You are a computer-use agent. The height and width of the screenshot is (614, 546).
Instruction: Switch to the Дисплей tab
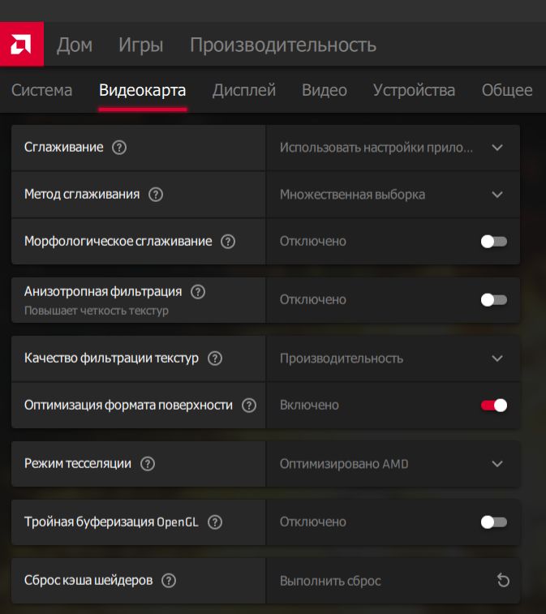coord(244,90)
